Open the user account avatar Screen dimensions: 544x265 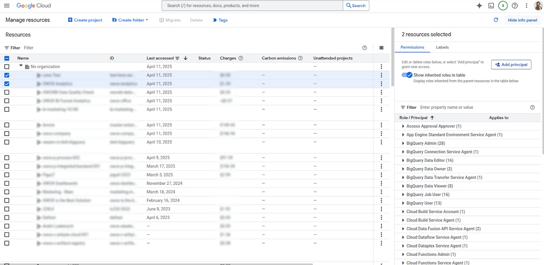pos(538,6)
